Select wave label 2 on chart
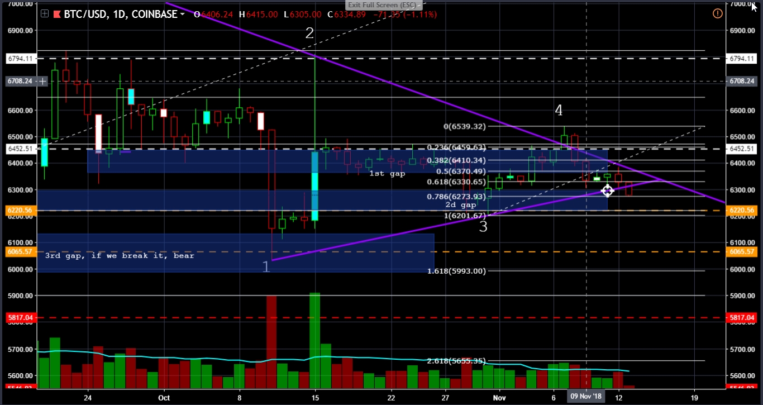Screen dimensions: 763x405 click(x=309, y=33)
